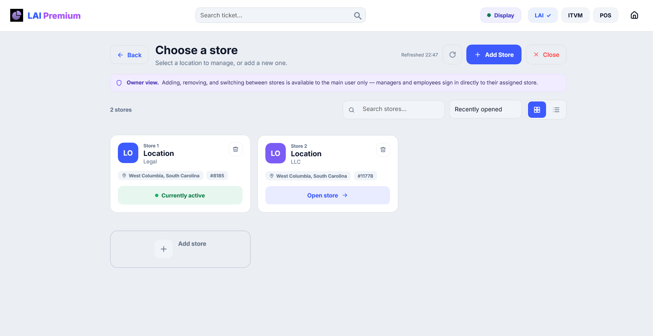Click the plus icon in Add store card

(x=164, y=249)
